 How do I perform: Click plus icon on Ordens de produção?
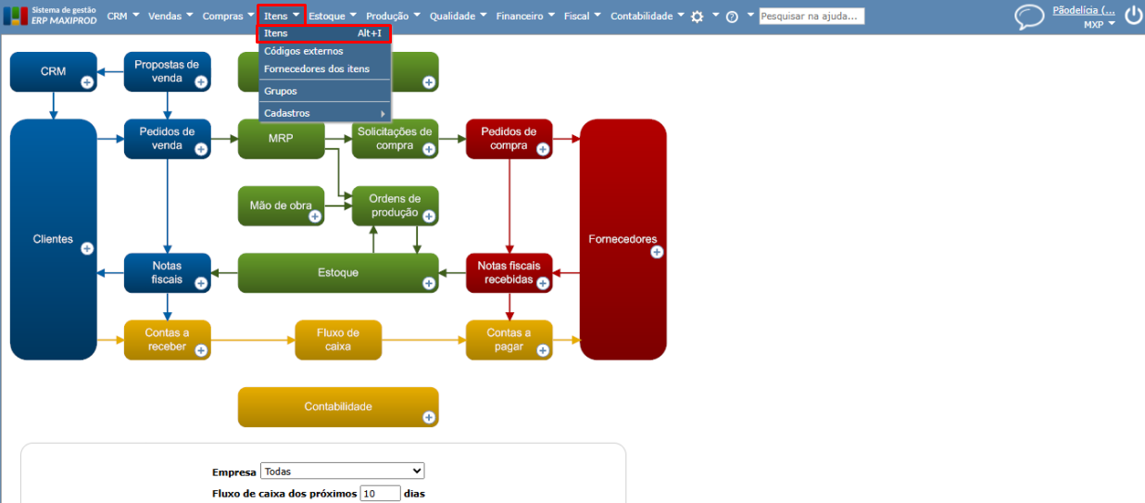429,216
